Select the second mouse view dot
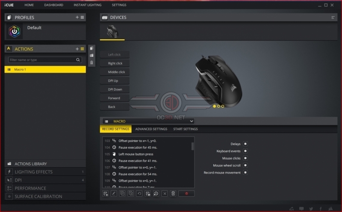This screenshot has height=212, width=342. point(218,106)
